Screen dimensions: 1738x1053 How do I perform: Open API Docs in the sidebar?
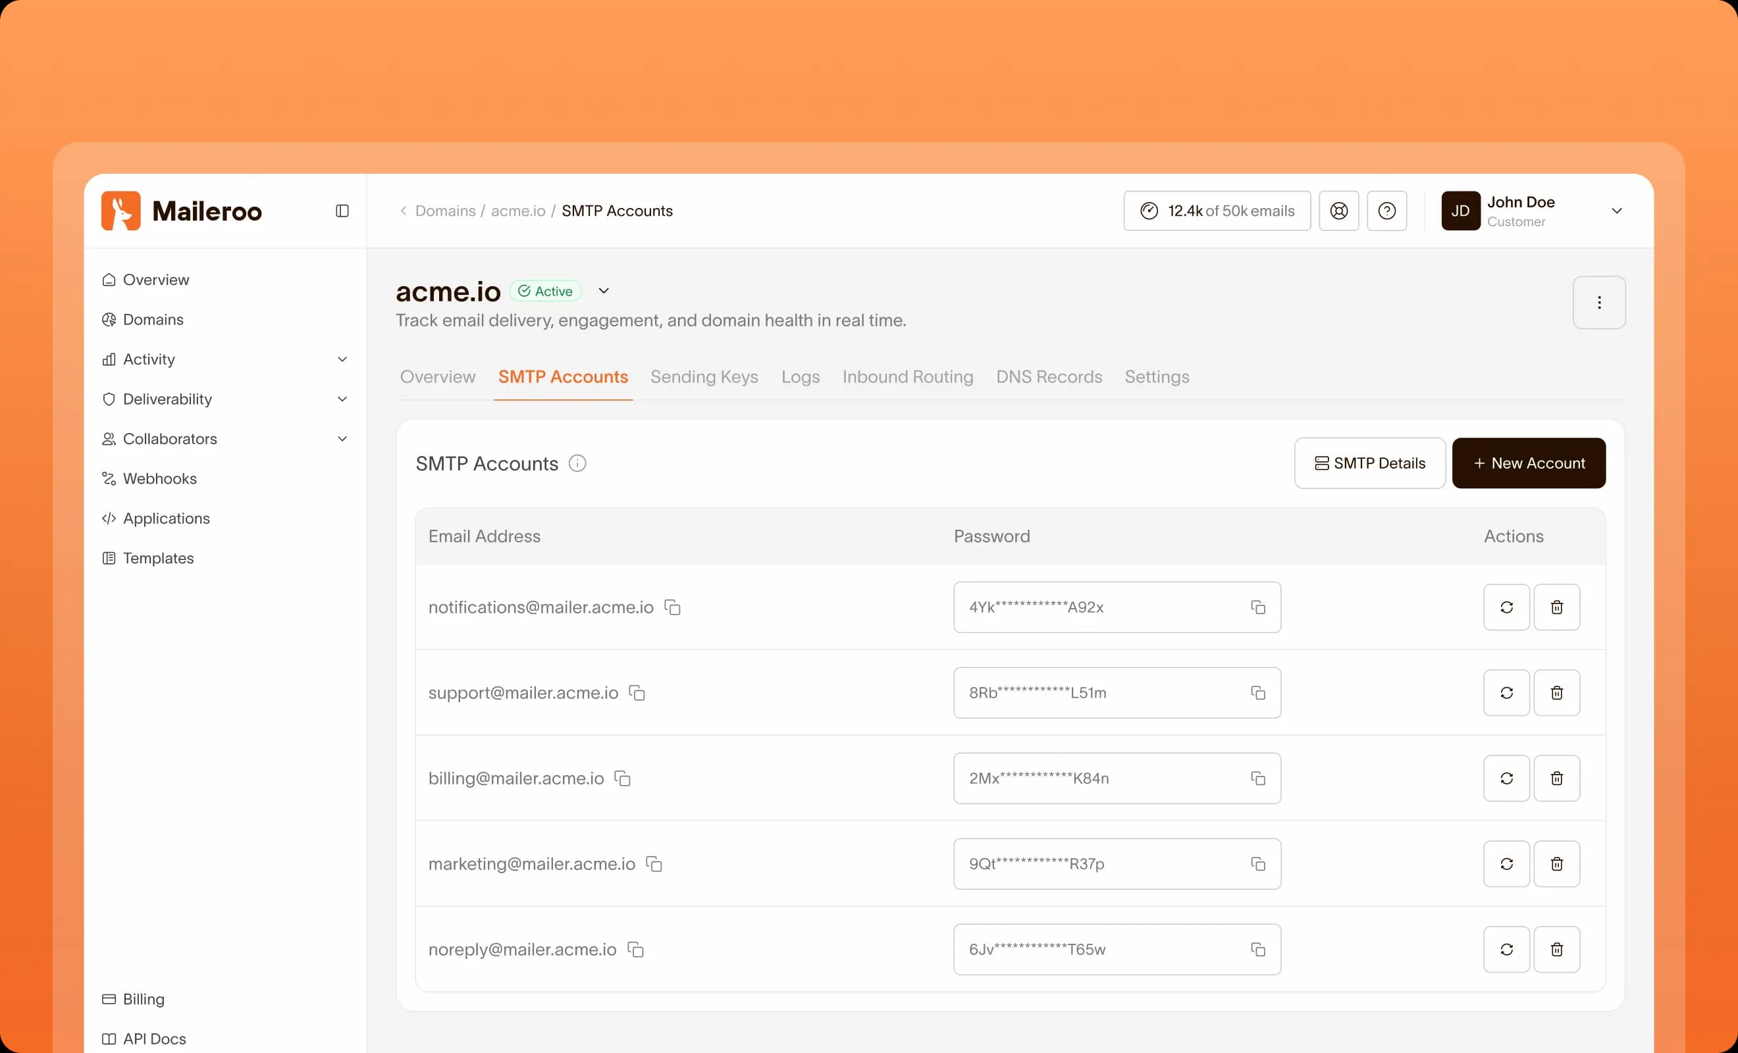coord(144,1039)
